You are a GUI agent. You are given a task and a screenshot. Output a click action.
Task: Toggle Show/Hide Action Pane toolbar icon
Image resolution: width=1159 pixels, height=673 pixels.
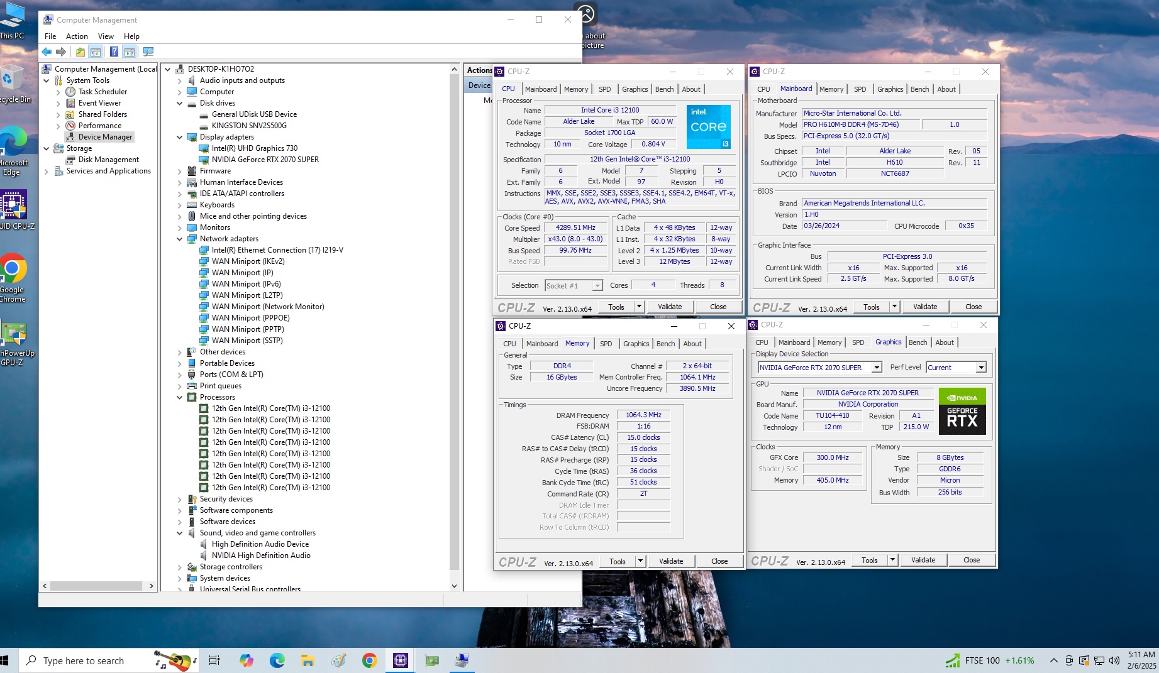point(130,52)
